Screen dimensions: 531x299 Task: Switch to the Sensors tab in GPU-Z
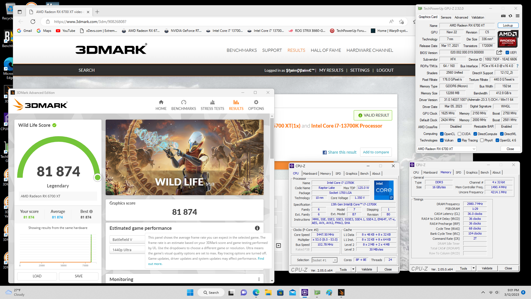point(446,17)
